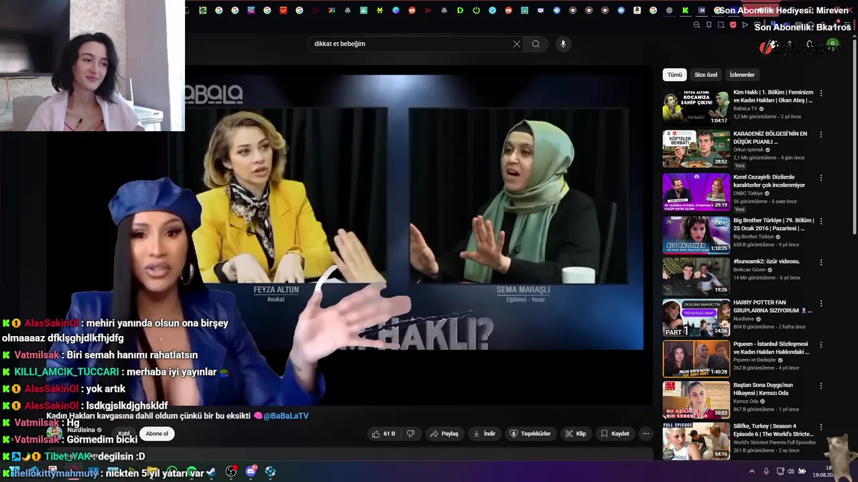Select the Size özel filter chip
858x482 pixels.
coord(706,75)
